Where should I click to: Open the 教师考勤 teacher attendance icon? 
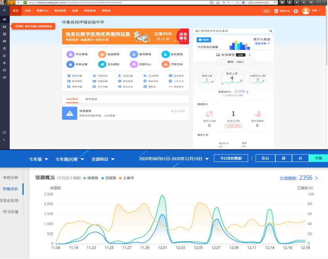tap(74, 87)
